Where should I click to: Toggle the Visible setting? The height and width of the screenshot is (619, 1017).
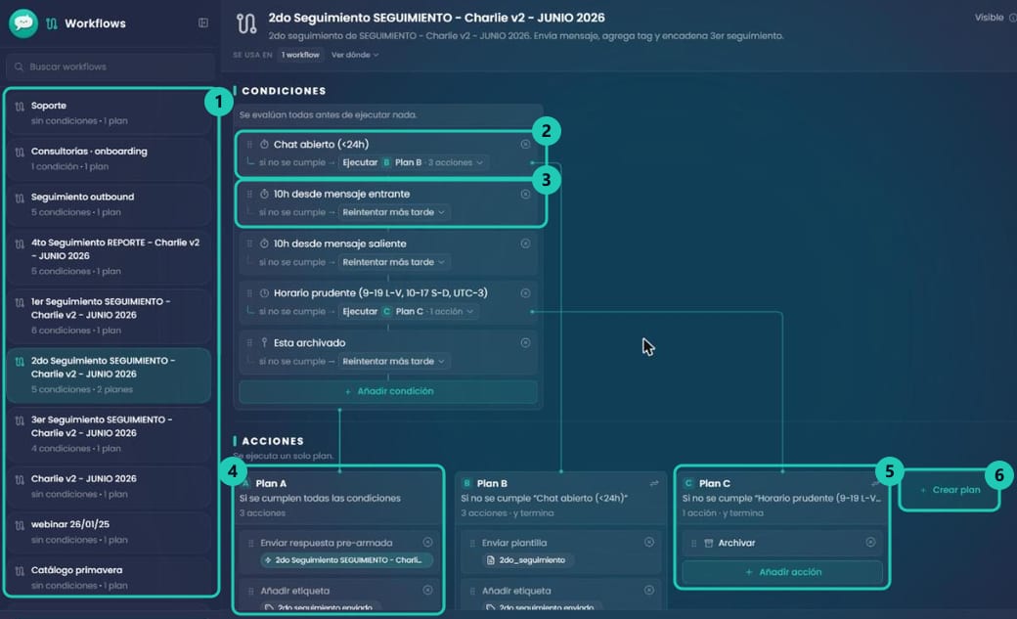point(995,18)
